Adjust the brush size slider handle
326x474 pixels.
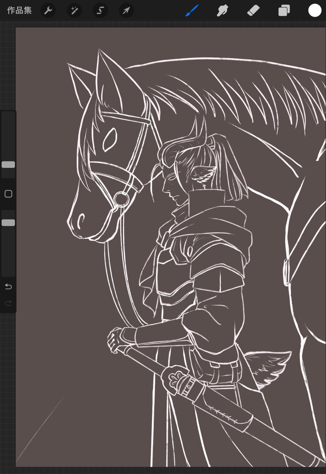8,165
